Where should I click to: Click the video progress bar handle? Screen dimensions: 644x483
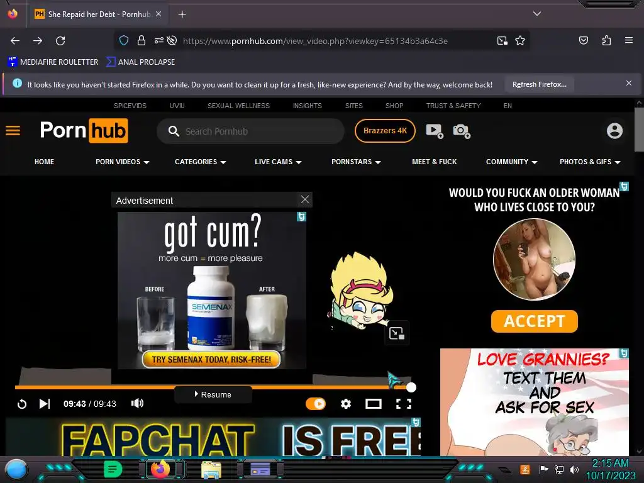[x=411, y=387]
